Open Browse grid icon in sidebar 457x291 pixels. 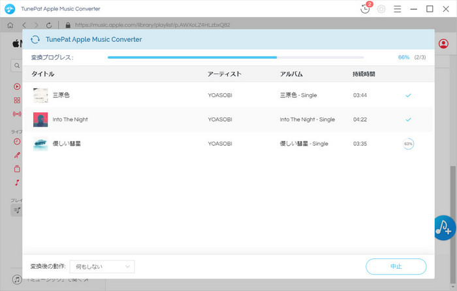point(17,100)
